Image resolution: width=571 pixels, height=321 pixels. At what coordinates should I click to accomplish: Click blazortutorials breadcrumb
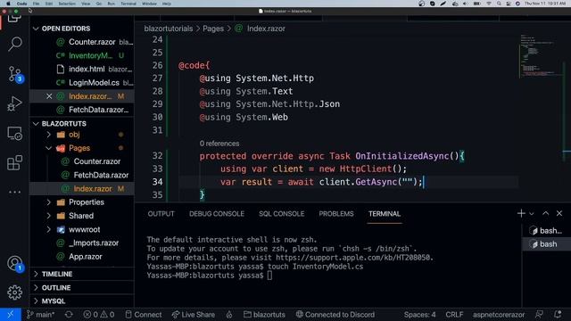tap(169, 29)
